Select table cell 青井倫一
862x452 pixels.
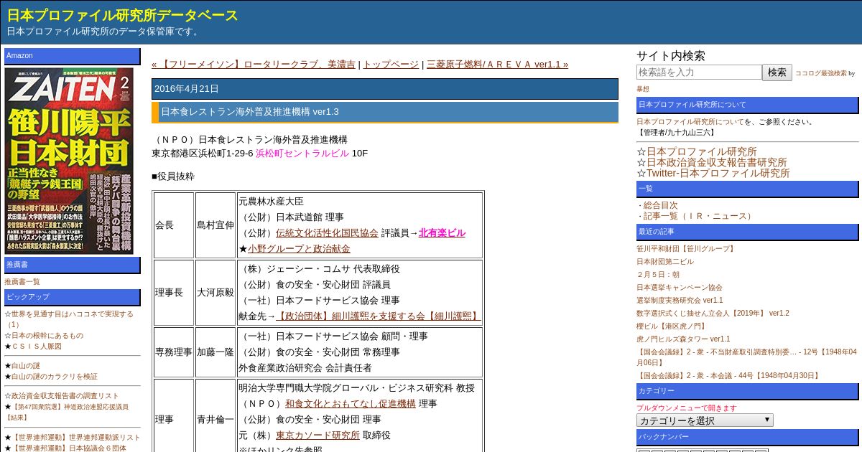click(215, 419)
